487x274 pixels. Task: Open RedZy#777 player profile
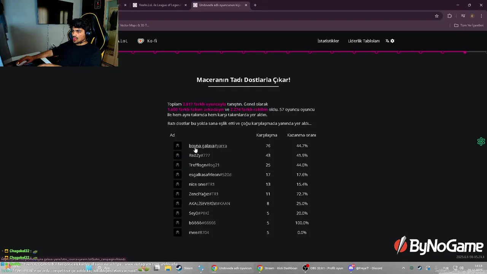tap(199, 155)
